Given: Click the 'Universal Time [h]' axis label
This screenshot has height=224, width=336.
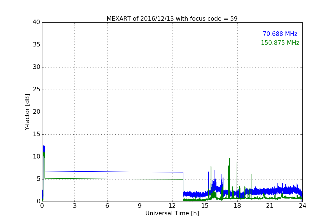Looking at the screenshot, I should click(172, 213).
